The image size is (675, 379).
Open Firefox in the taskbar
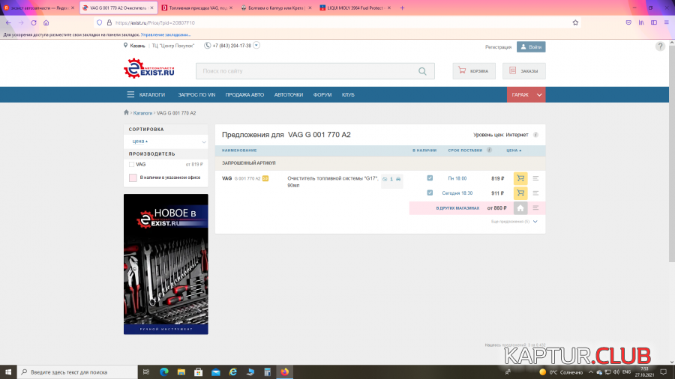(284, 372)
